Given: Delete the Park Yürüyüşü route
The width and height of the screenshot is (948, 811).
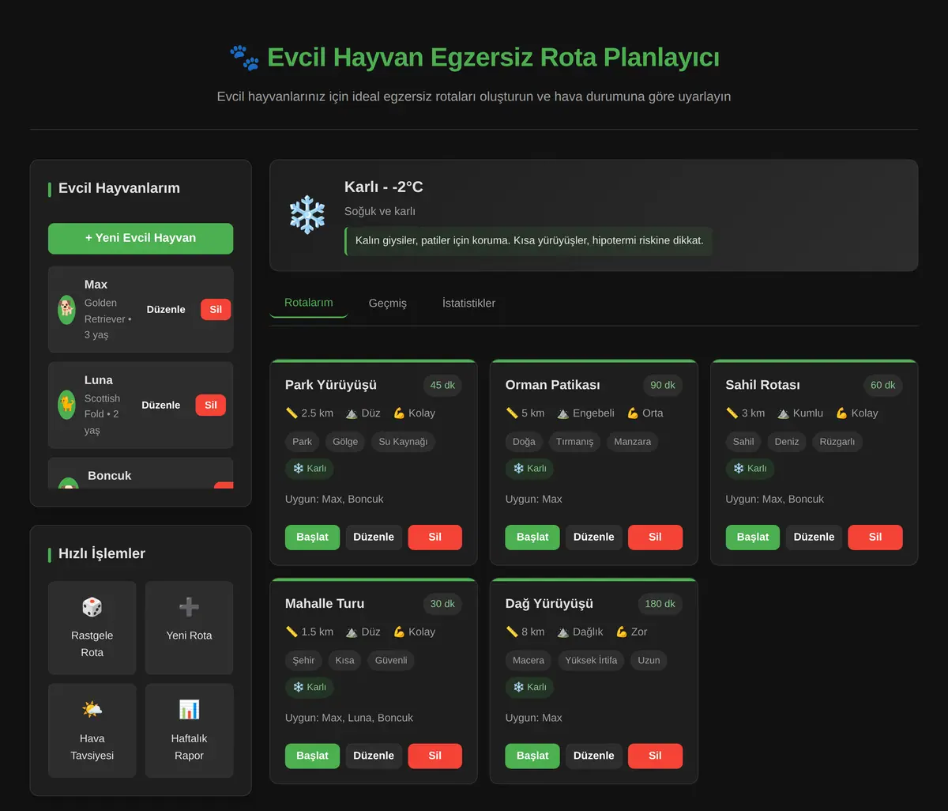Looking at the screenshot, I should click(435, 537).
